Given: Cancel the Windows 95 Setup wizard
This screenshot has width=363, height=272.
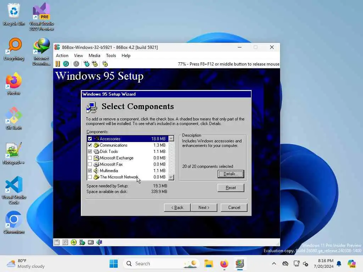Looking at the screenshot, I should (234, 208).
